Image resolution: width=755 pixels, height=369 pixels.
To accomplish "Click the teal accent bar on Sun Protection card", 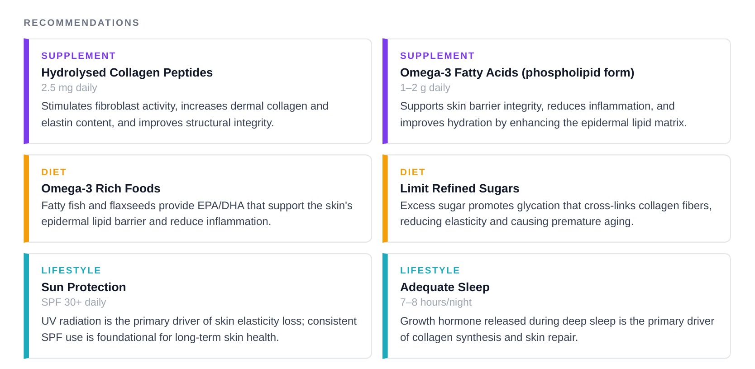I will tap(26, 306).
